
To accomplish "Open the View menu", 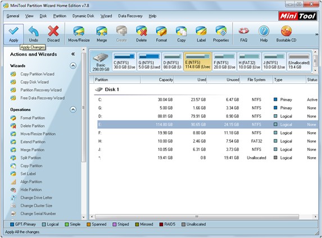I will click(29, 16).
